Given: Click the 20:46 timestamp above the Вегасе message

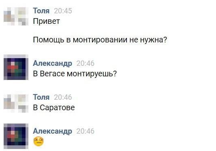Looking at the screenshot, I should click(x=86, y=63).
